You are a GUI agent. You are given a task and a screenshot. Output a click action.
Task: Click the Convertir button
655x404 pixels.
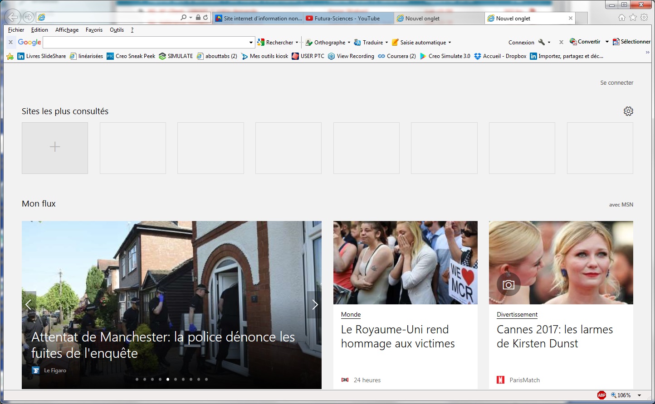click(x=585, y=42)
